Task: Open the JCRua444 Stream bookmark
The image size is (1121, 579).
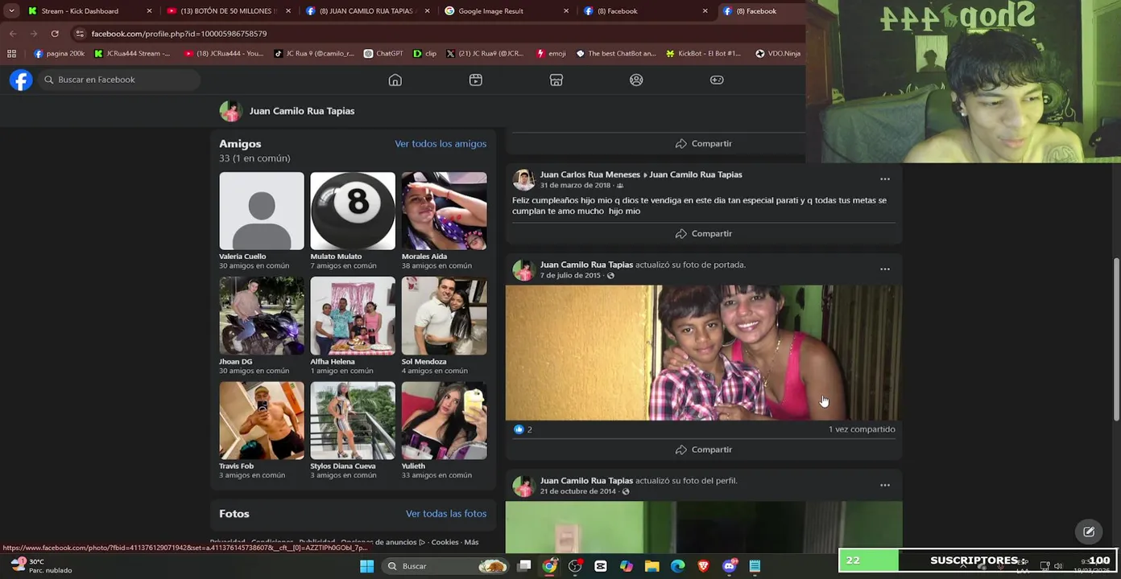Action: pos(132,54)
